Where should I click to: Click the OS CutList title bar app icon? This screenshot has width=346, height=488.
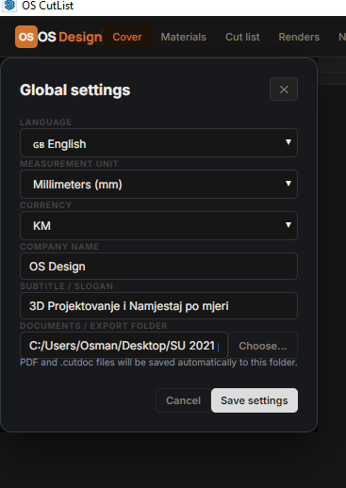9,6
